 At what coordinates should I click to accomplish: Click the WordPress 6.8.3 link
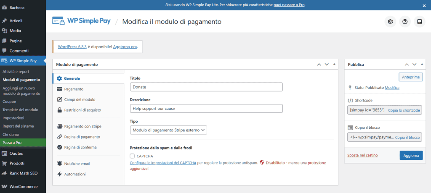point(72,47)
